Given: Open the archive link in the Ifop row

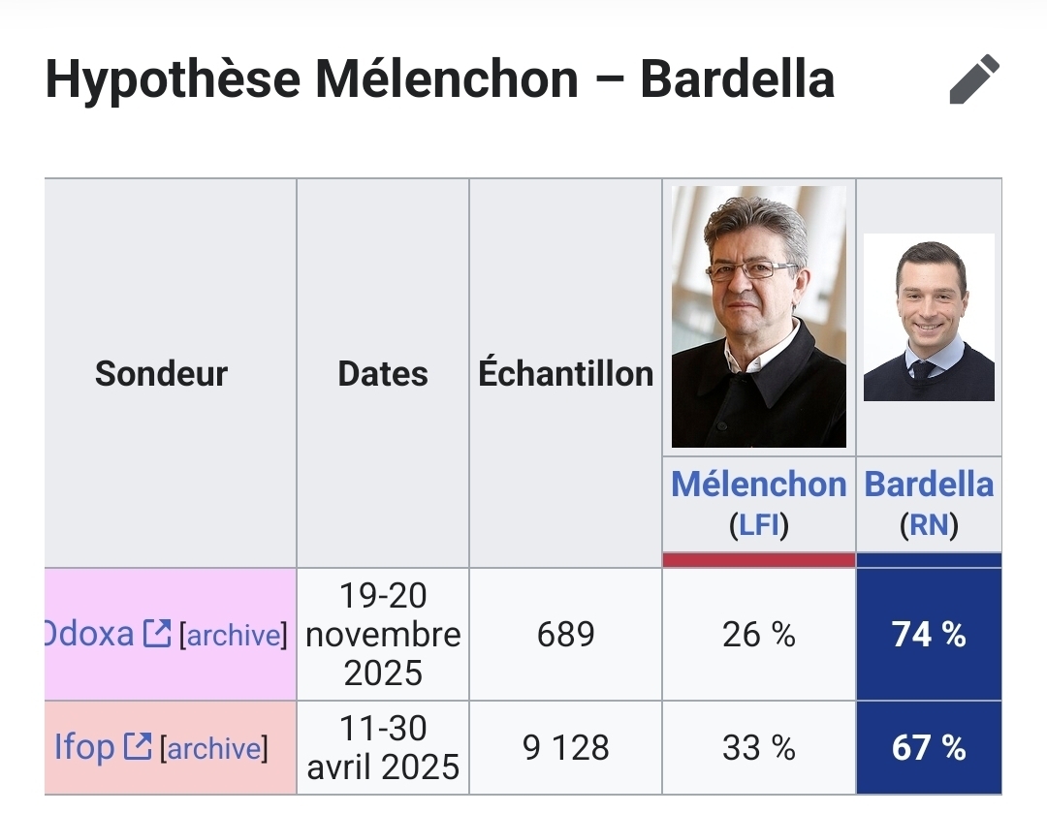Looking at the screenshot, I should click(x=213, y=749).
